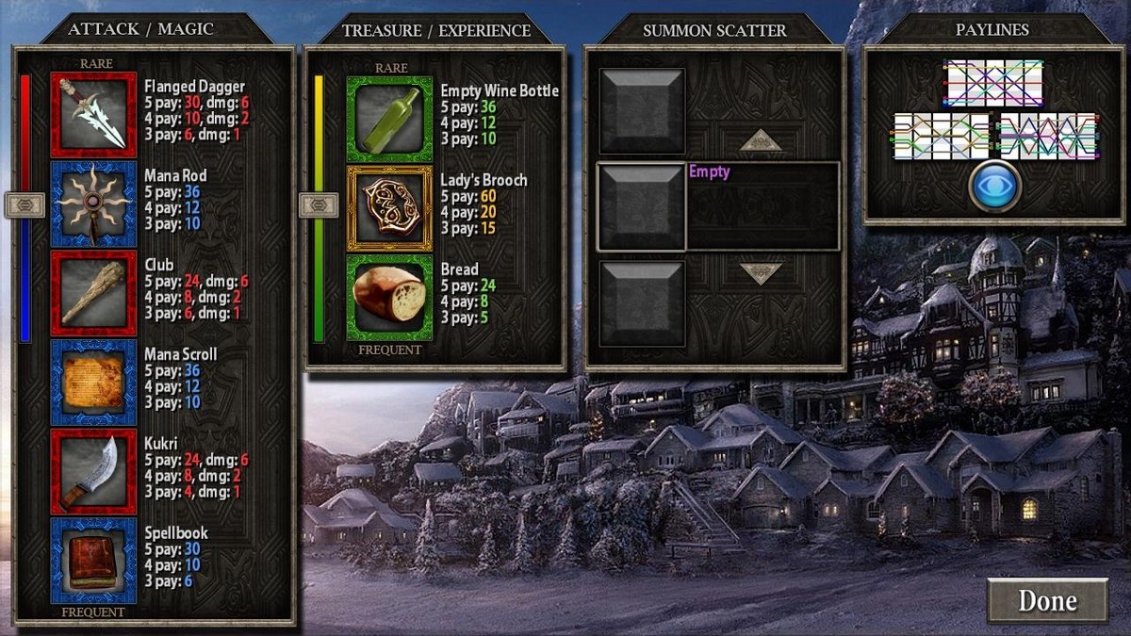The width and height of the screenshot is (1131, 636).
Task: Click the Done button
Action: tap(1047, 600)
